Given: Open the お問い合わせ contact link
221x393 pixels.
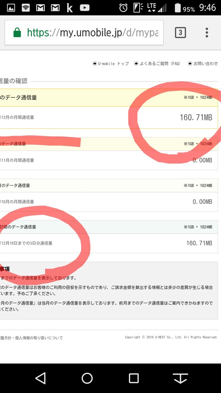Looking at the screenshot, I should [206, 64].
